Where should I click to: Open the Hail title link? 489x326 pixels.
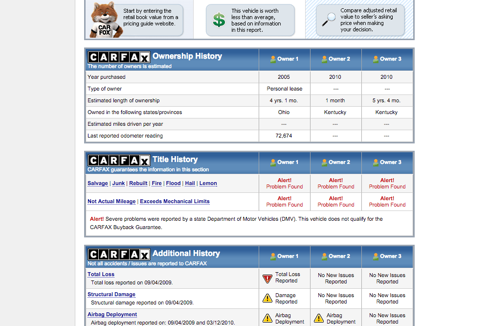tap(190, 183)
